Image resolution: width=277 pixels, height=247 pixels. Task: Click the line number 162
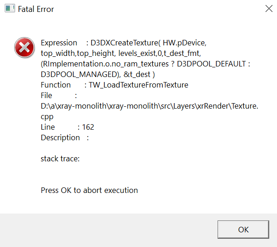(88, 127)
